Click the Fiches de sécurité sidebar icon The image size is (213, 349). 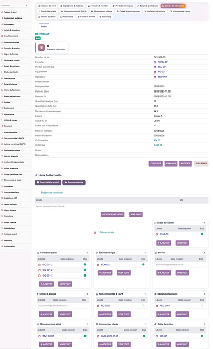2,168
